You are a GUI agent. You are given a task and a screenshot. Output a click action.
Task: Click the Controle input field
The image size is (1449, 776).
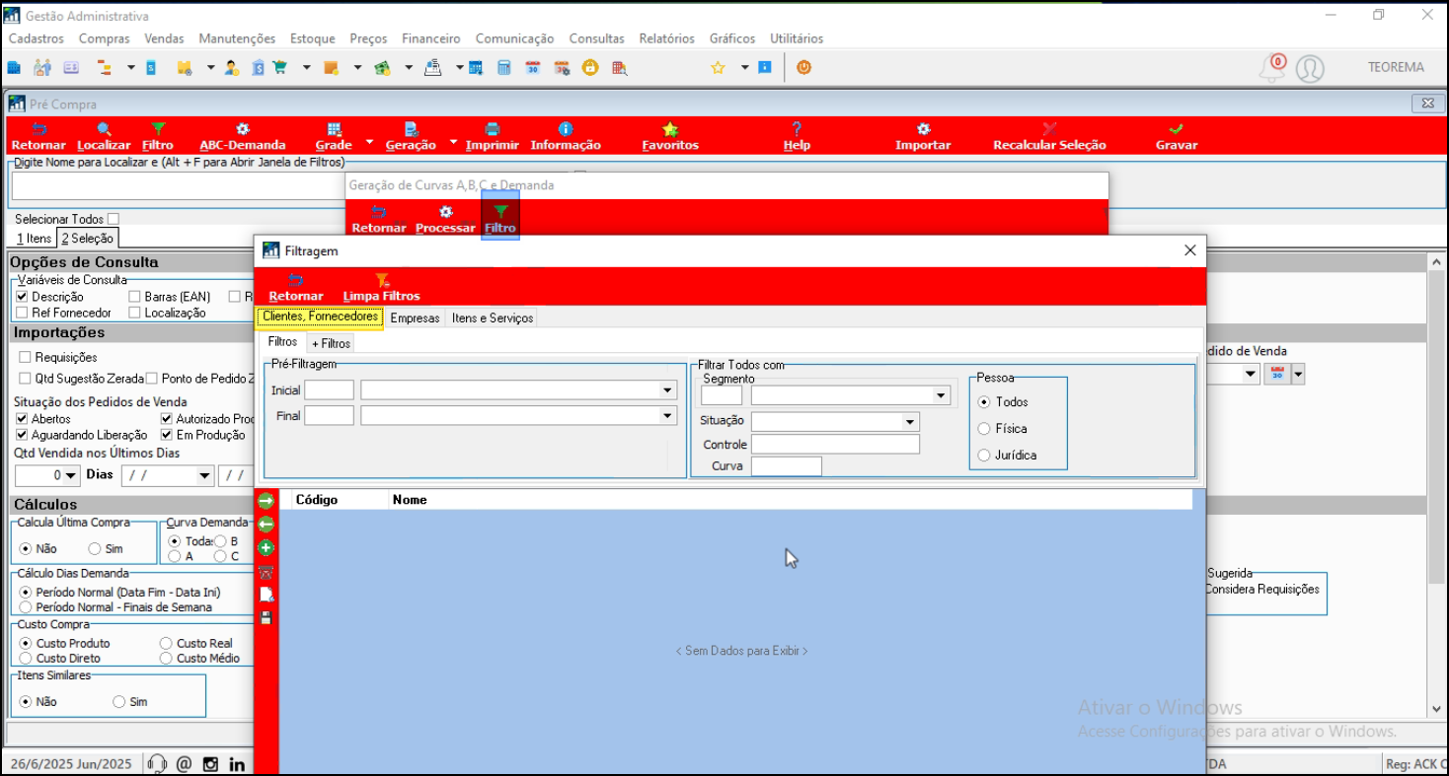(835, 444)
